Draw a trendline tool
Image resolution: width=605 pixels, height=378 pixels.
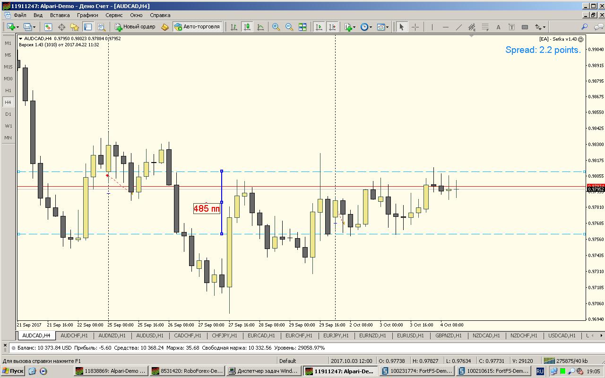(x=458, y=27)
